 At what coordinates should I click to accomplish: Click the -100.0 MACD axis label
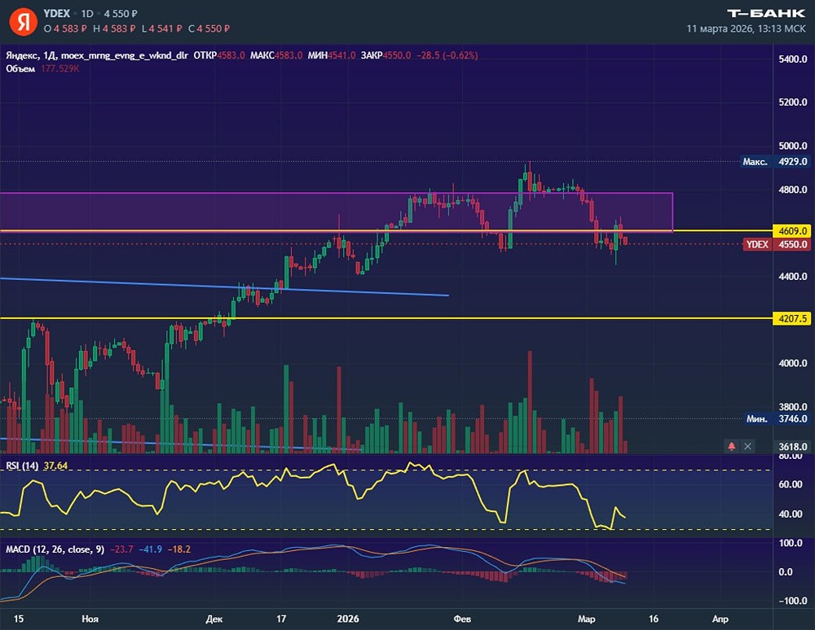coord(793,601)
